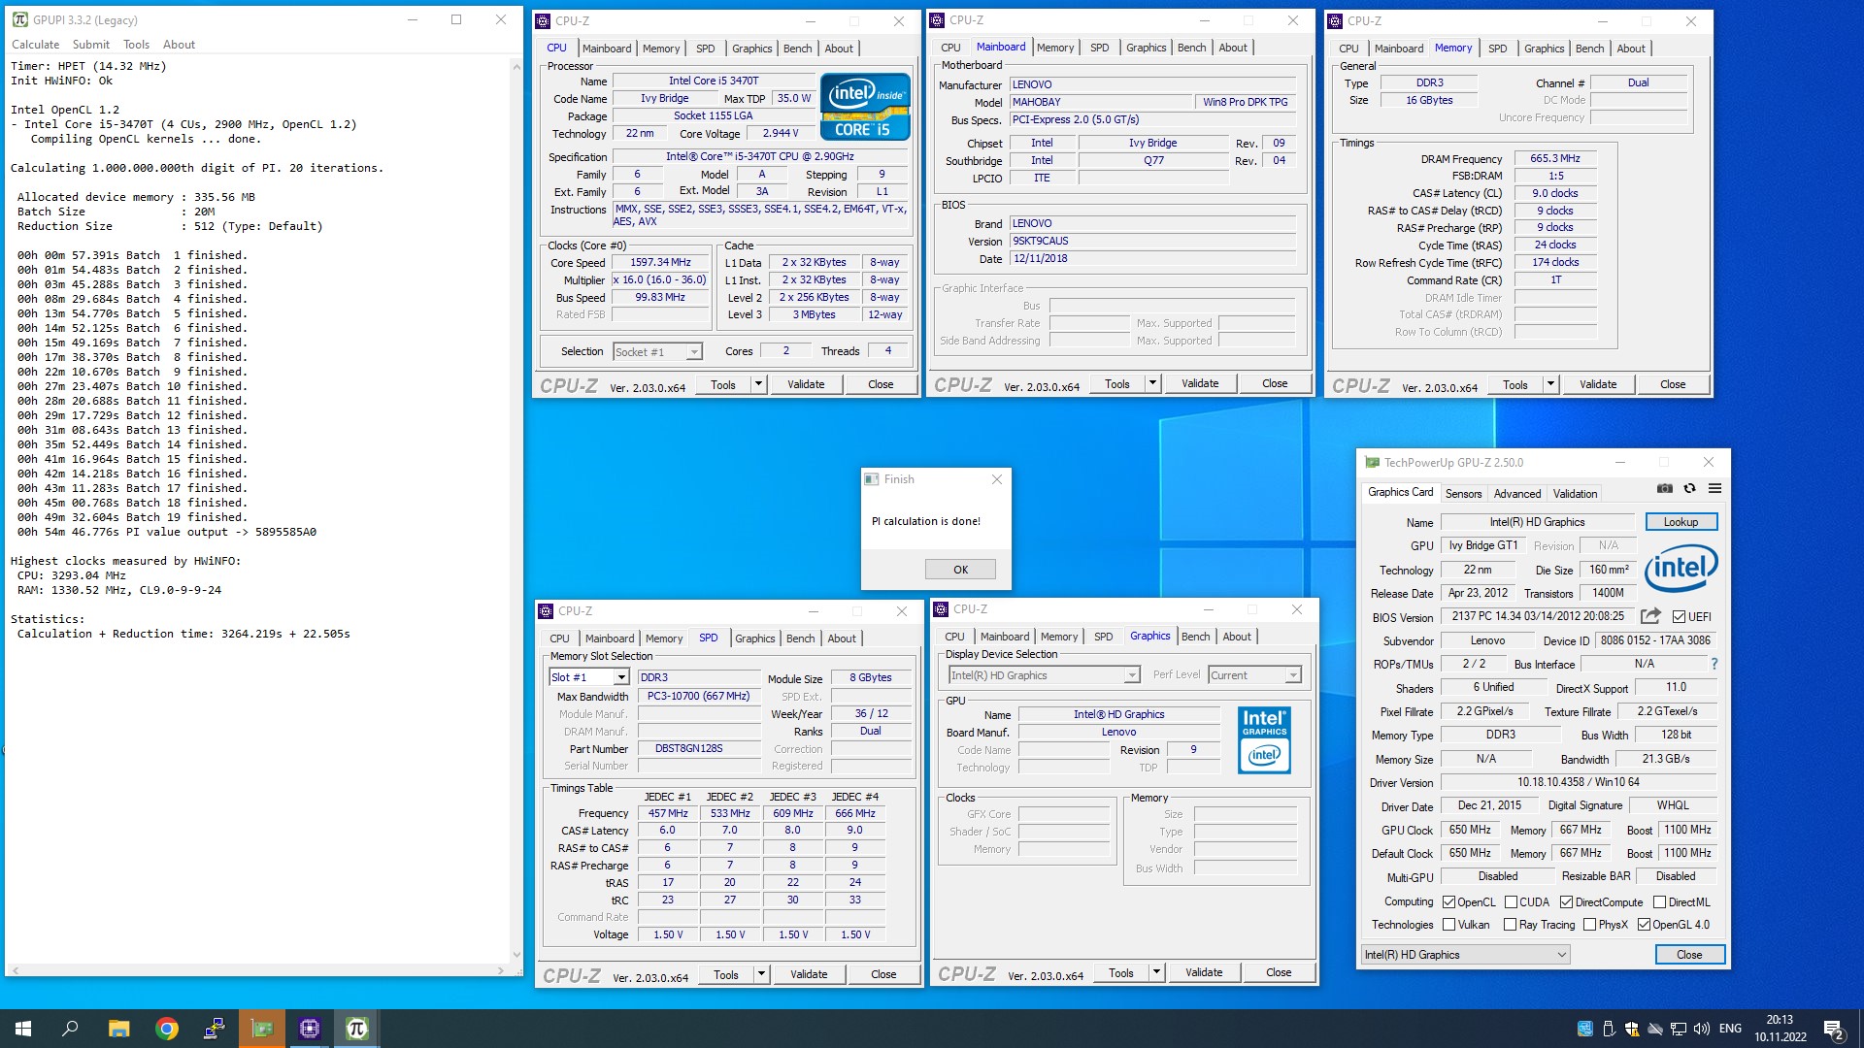Screen dimensions: 1864x1048
Task: Switch to GPUPI via the pi taskbar icon
Action: pyautogui.click(x=357, y=1029)
